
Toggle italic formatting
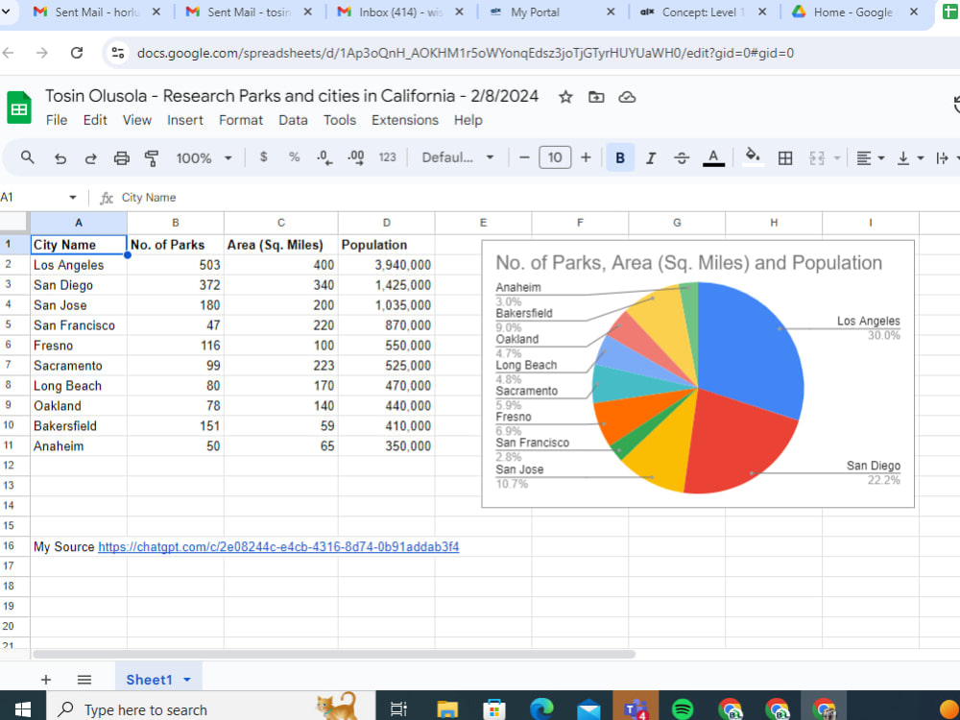click(651, 158)
